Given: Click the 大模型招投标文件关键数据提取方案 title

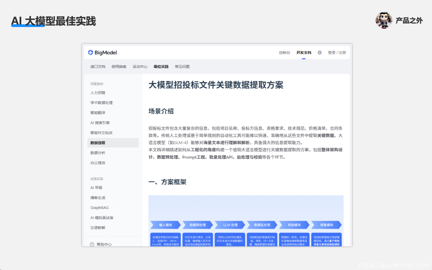Looking at the screenshot, I should point(216,85).
